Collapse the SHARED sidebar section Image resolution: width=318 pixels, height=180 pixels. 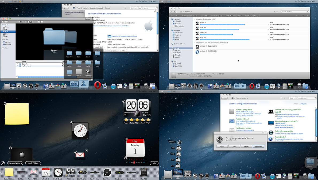(2, 40)
